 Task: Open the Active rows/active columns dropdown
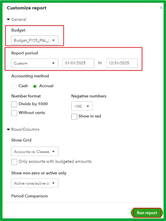point(35,183)
